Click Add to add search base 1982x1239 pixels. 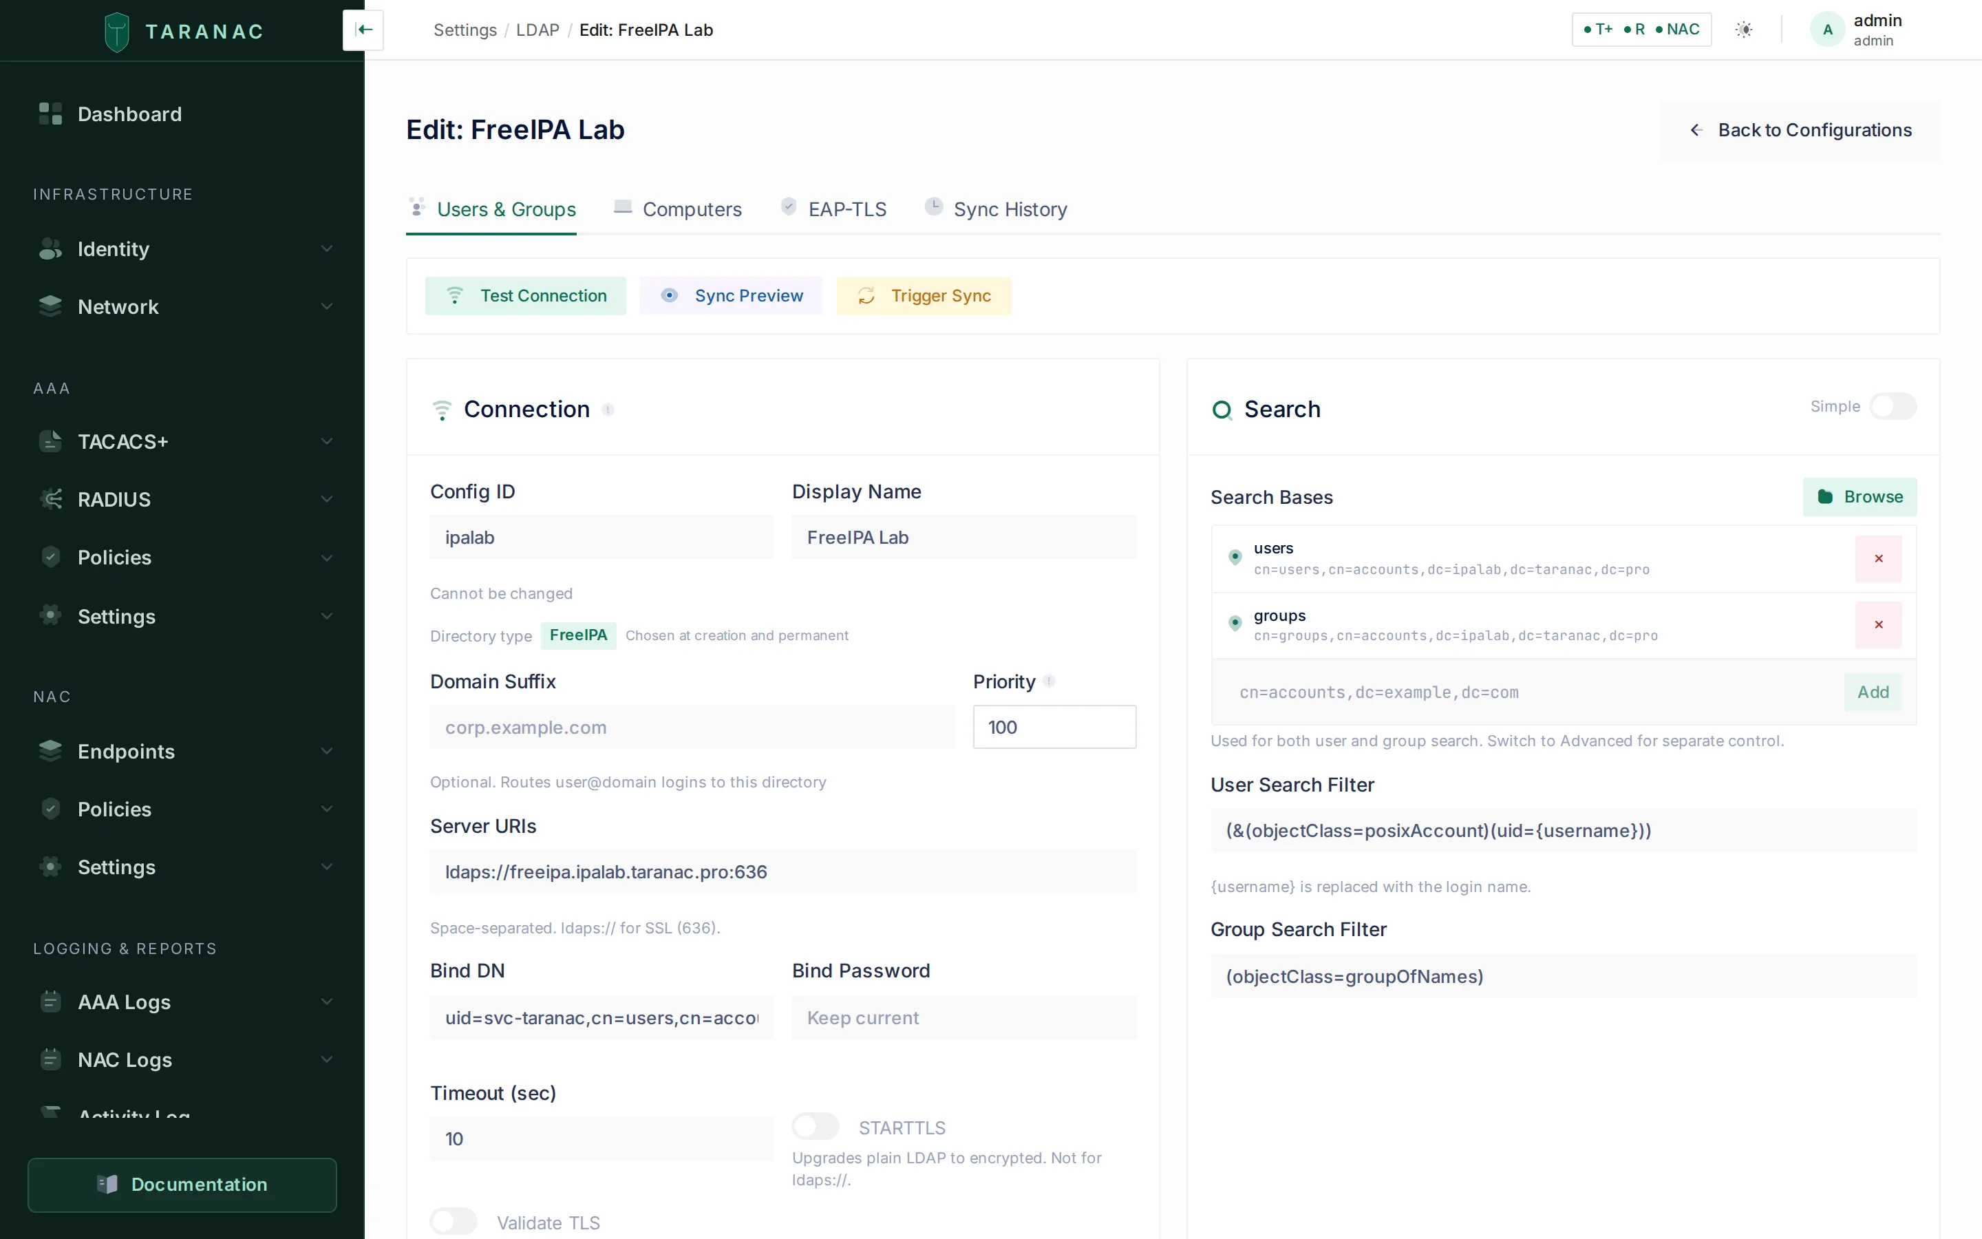click(1873, 692)
